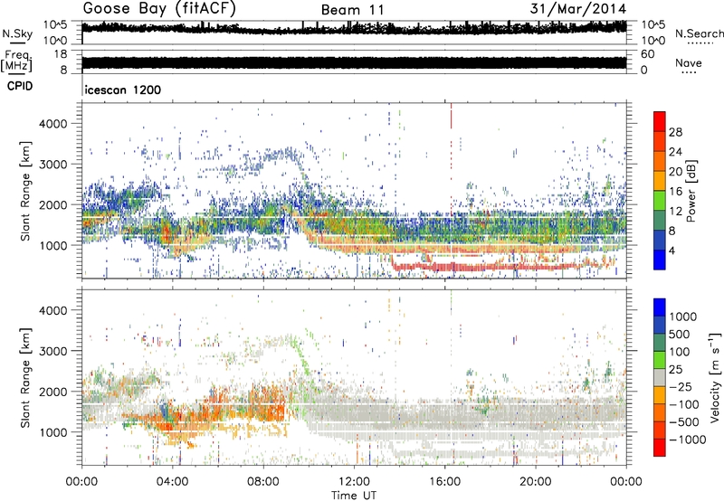Click the '04:00' time axis label
This screenshot has width=724, height=501.
173,481
